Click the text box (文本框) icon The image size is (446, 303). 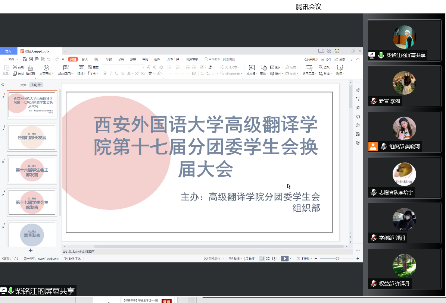pyautogui.click(x=252, y=67)
